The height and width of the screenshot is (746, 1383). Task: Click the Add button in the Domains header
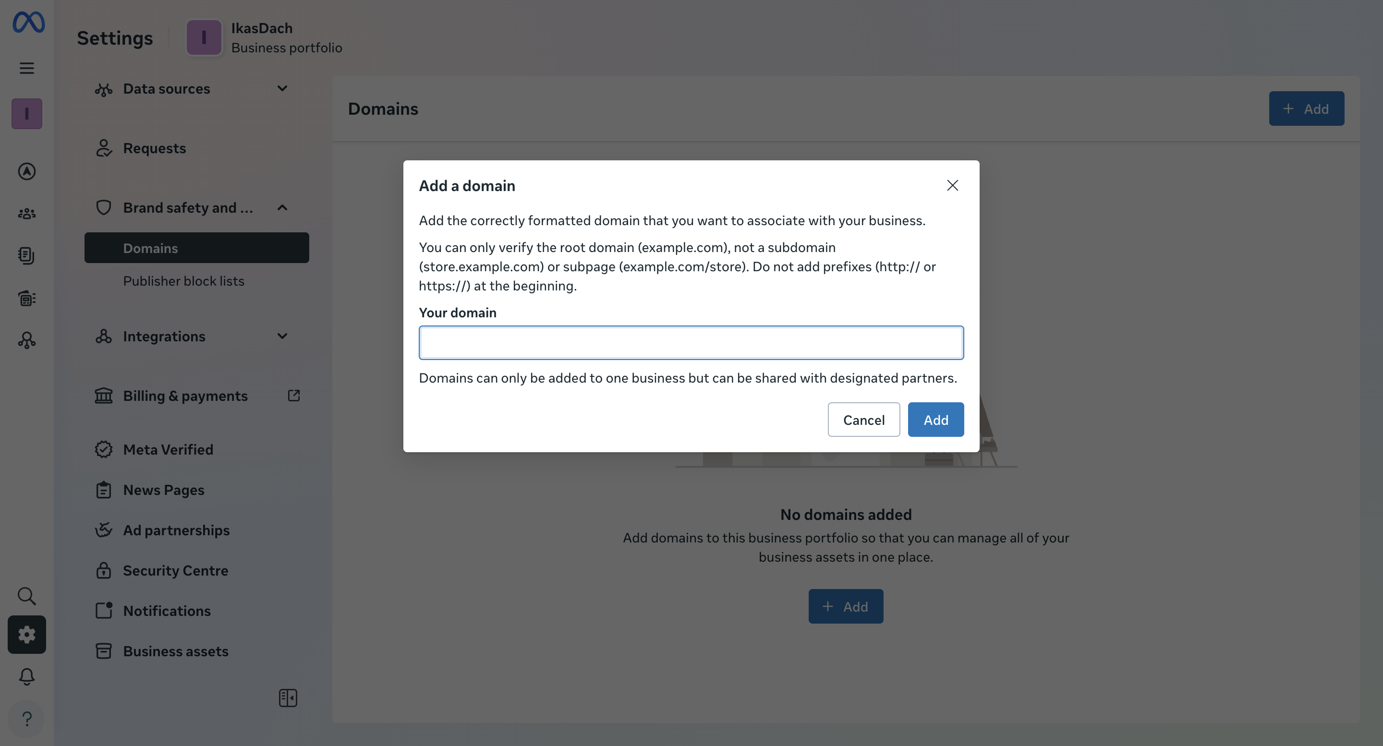point(1306,108)
